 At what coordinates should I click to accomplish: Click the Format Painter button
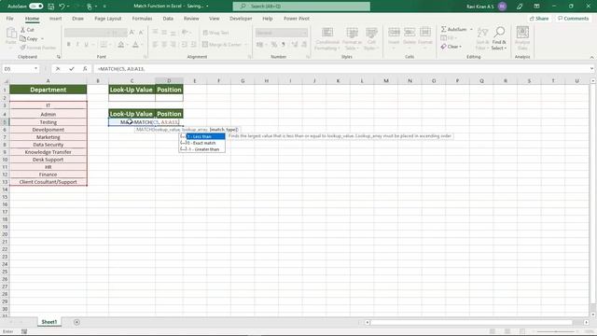click(x=38, y=48)
